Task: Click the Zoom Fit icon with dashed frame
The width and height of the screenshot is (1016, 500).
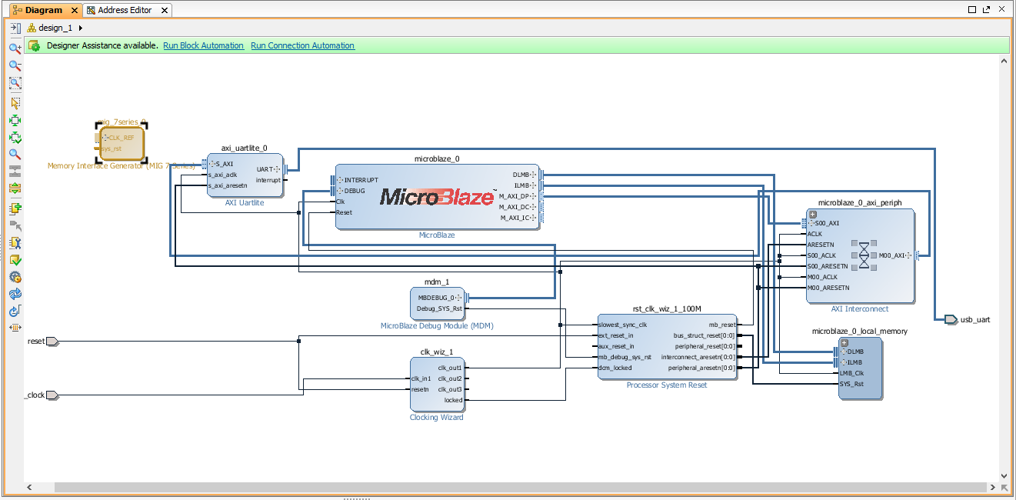Action: (15, 83)
